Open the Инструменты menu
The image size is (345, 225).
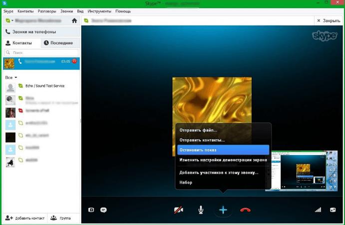point(99,11)
